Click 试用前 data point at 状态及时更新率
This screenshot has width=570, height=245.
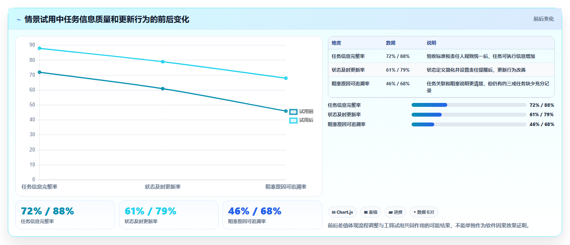tap(162, 89)
